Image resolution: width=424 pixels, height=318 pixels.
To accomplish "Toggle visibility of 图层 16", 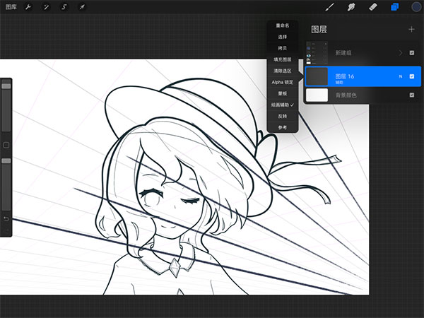I will click(412, 76).
